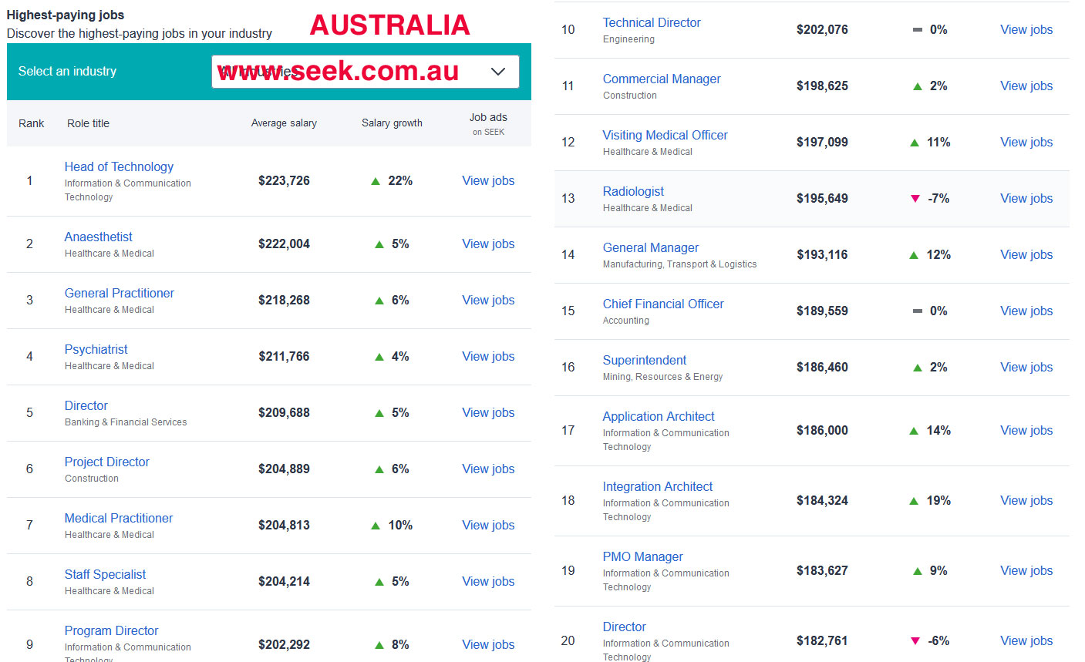The width and height of the screenshot is (1085, 662).
Task: Open the Commercial Manager role link
Action: 662,79
